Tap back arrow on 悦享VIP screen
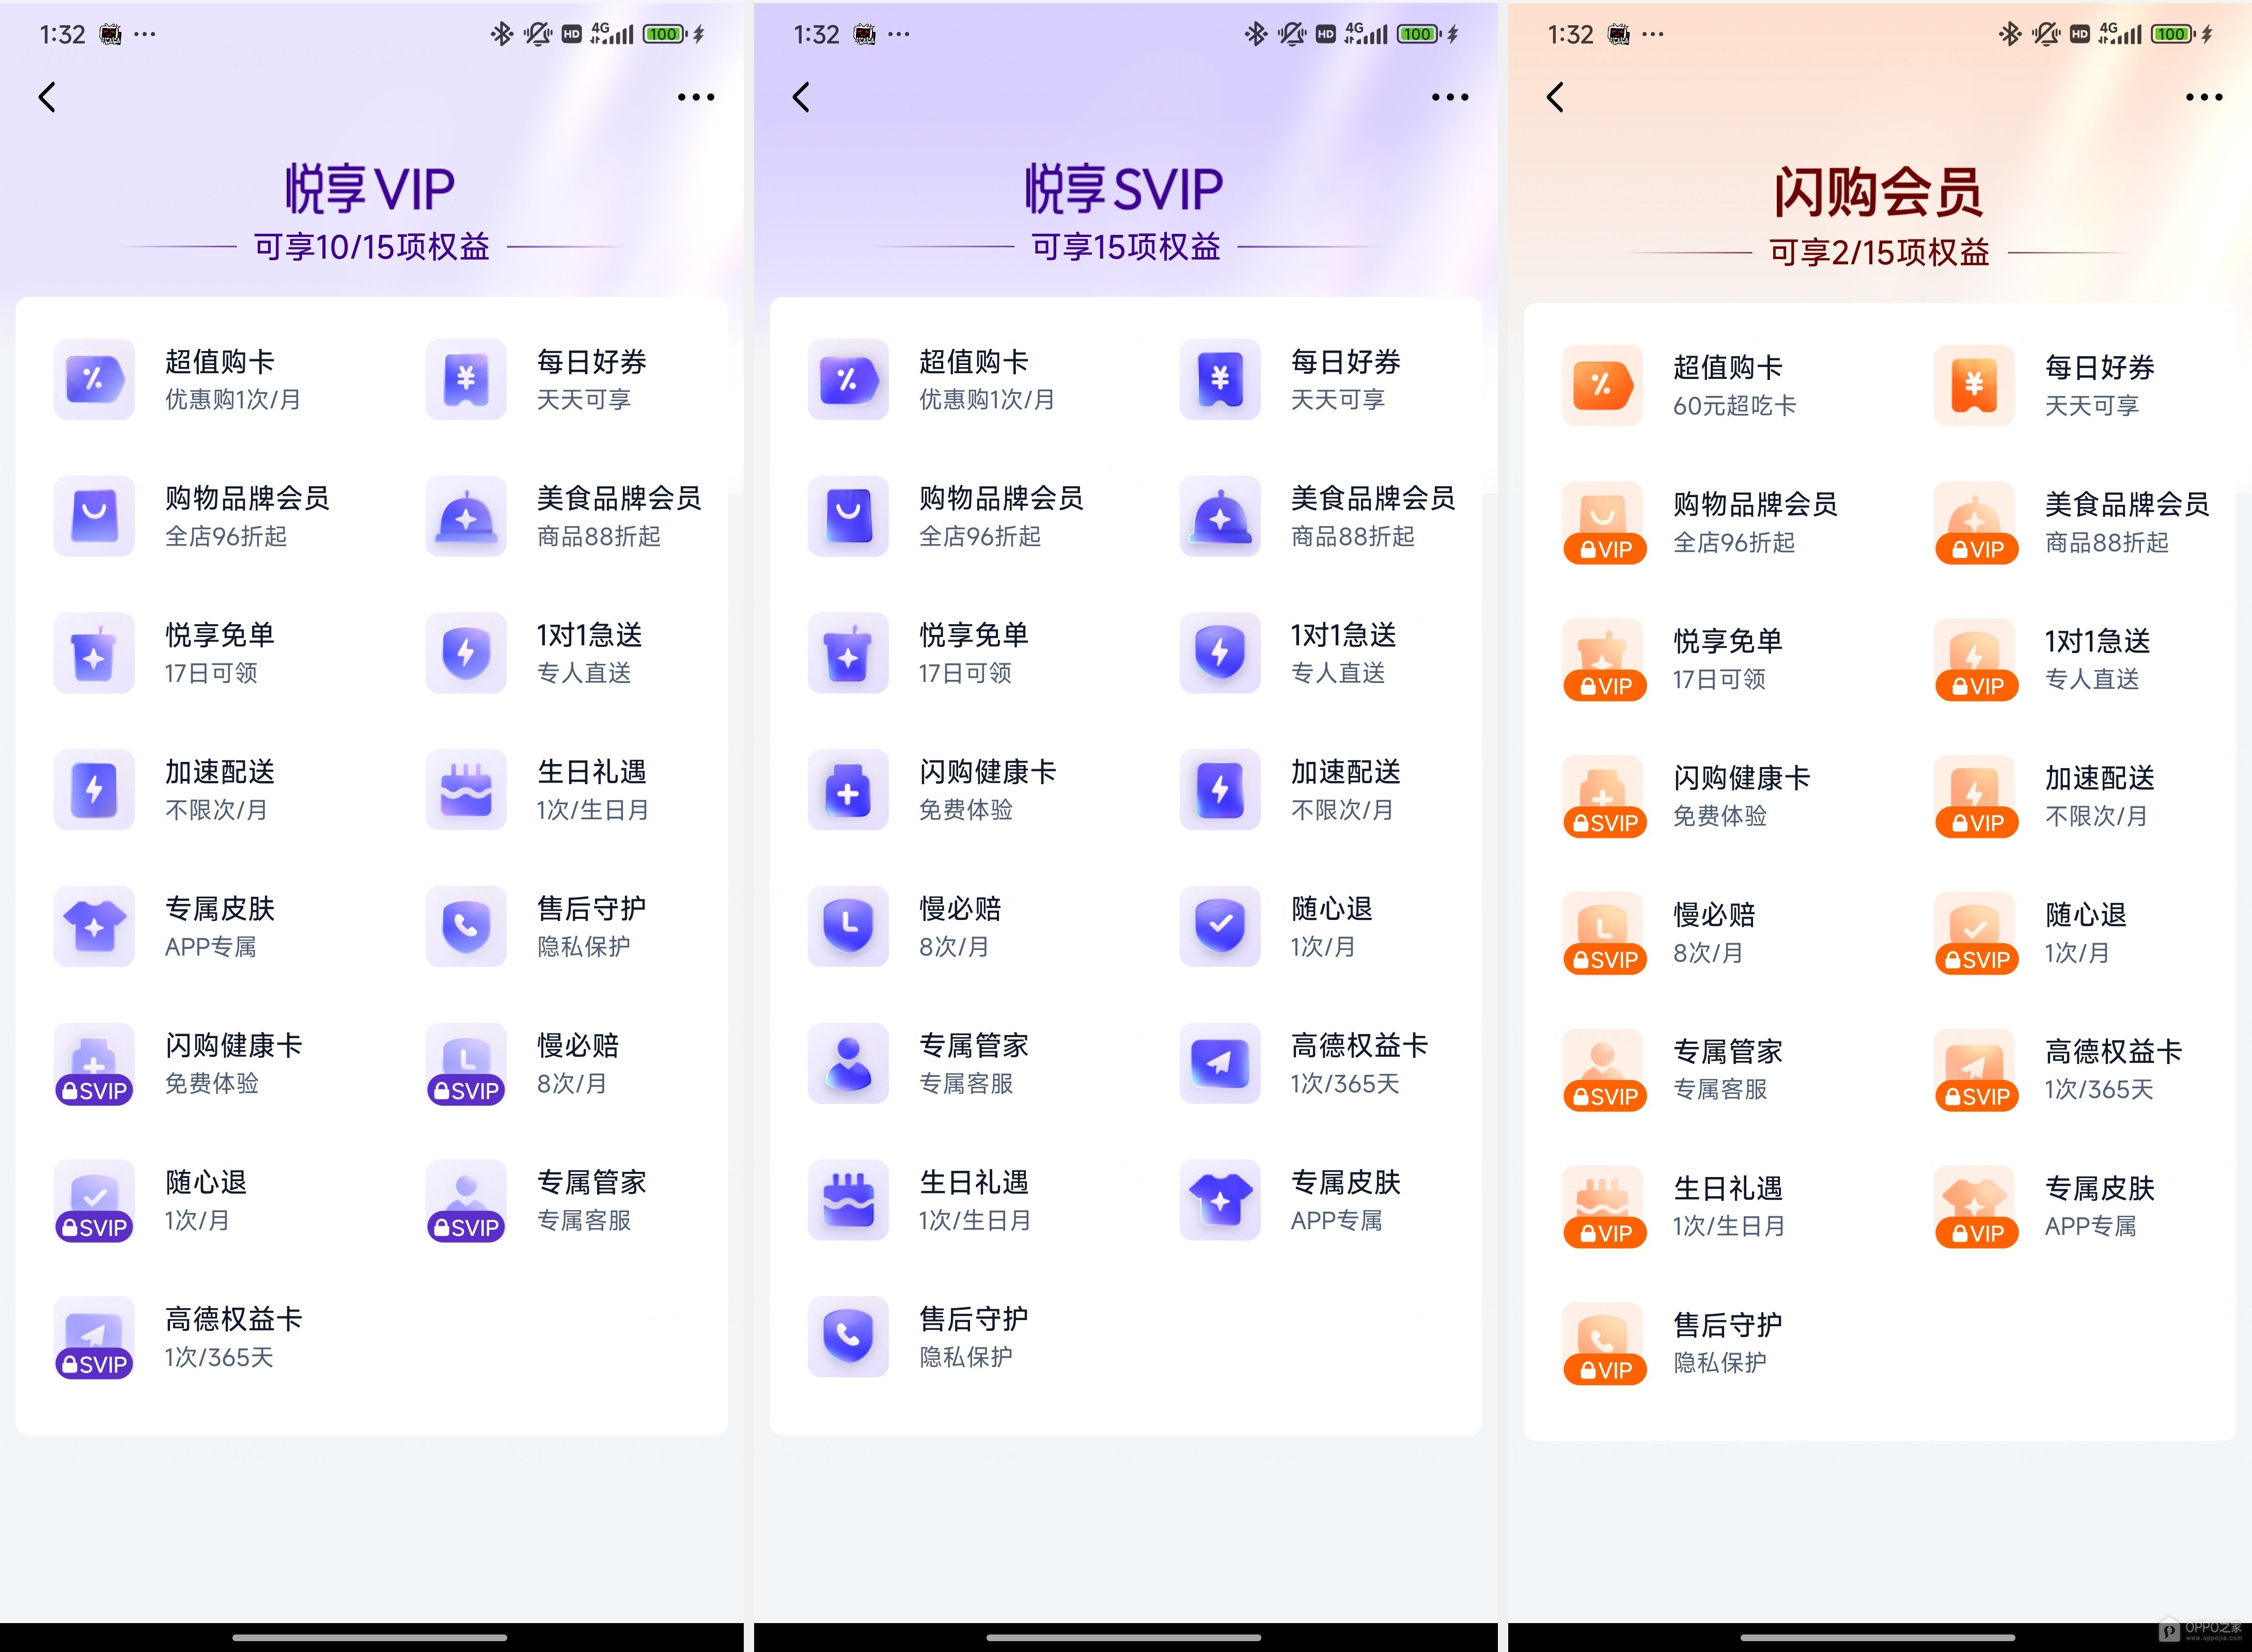The image size is (2252, 1652). tap(47, 97)
